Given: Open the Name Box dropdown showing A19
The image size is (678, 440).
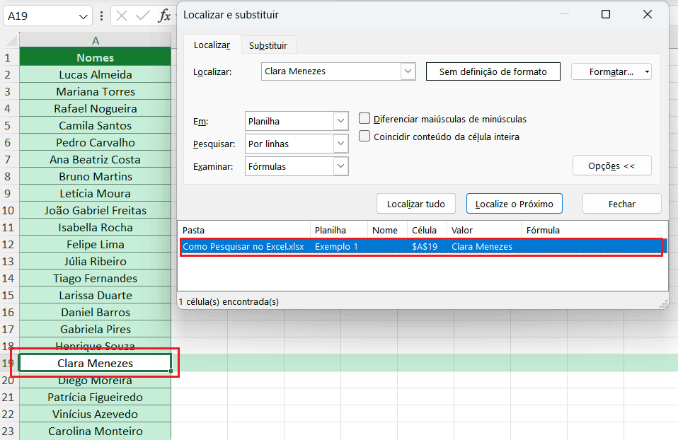Looking at the screenshot, I should point(83,16).
